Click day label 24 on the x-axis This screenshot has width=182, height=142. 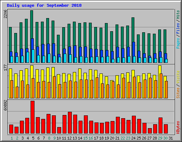133,138
